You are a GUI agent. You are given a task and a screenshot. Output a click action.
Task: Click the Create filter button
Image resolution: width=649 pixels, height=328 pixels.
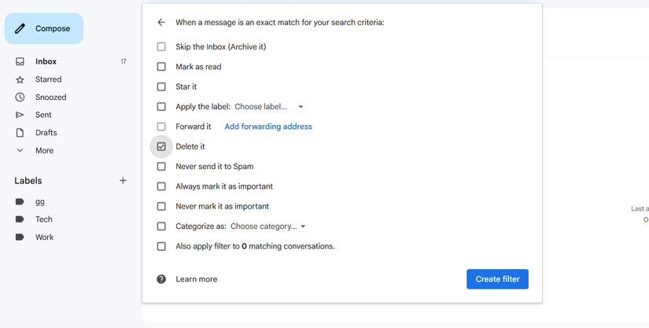tap(497, 279)
